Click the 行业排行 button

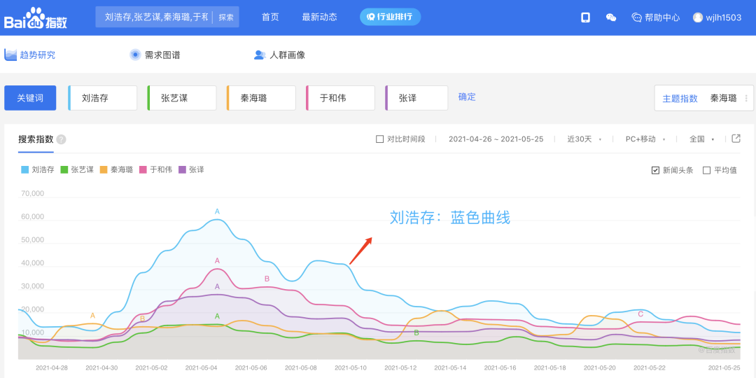pos(390,17)
